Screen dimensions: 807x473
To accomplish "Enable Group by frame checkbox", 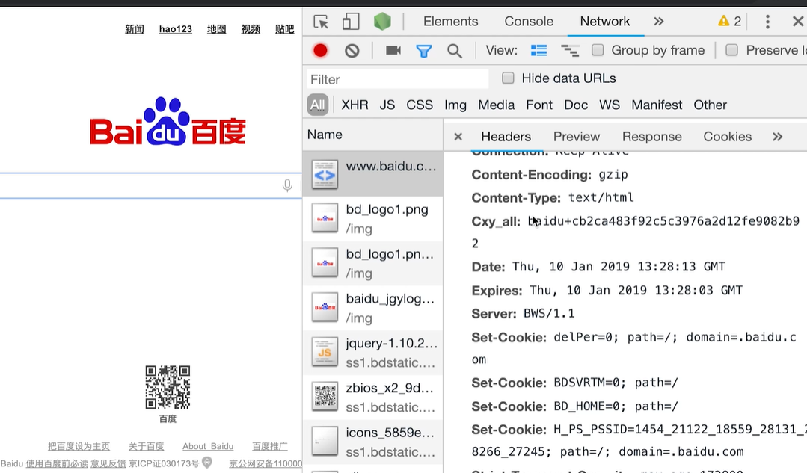I will point(598,50).
